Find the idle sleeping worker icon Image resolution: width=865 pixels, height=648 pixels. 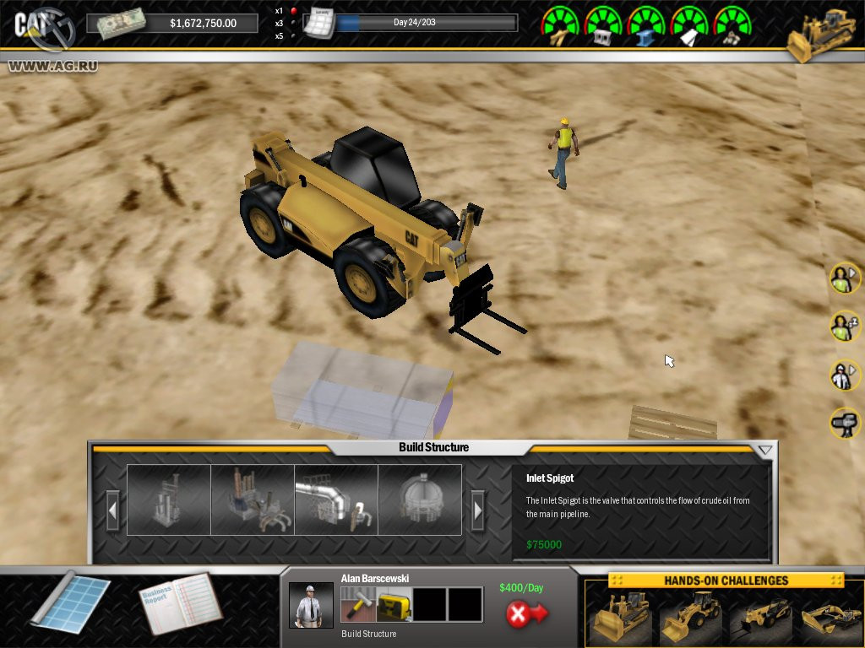click(x=845, y=327)
